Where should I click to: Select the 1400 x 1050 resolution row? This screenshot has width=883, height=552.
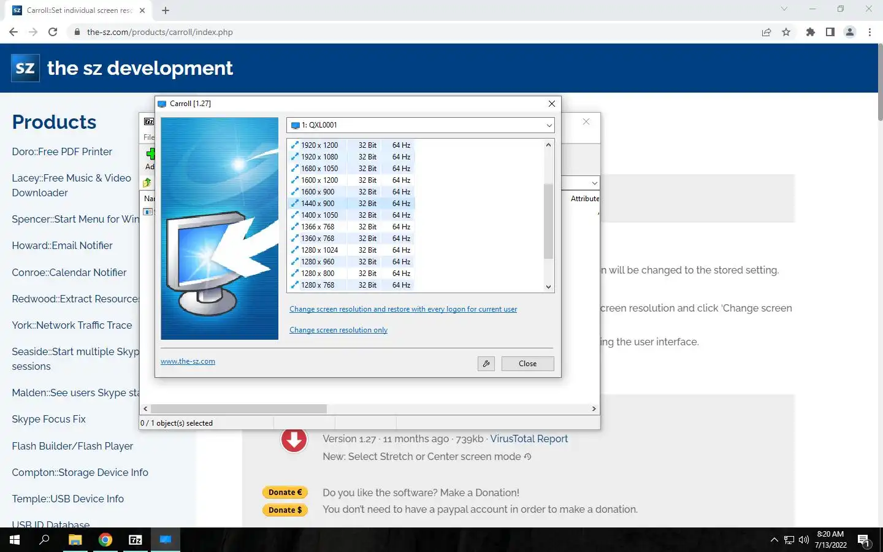(352, 215)
